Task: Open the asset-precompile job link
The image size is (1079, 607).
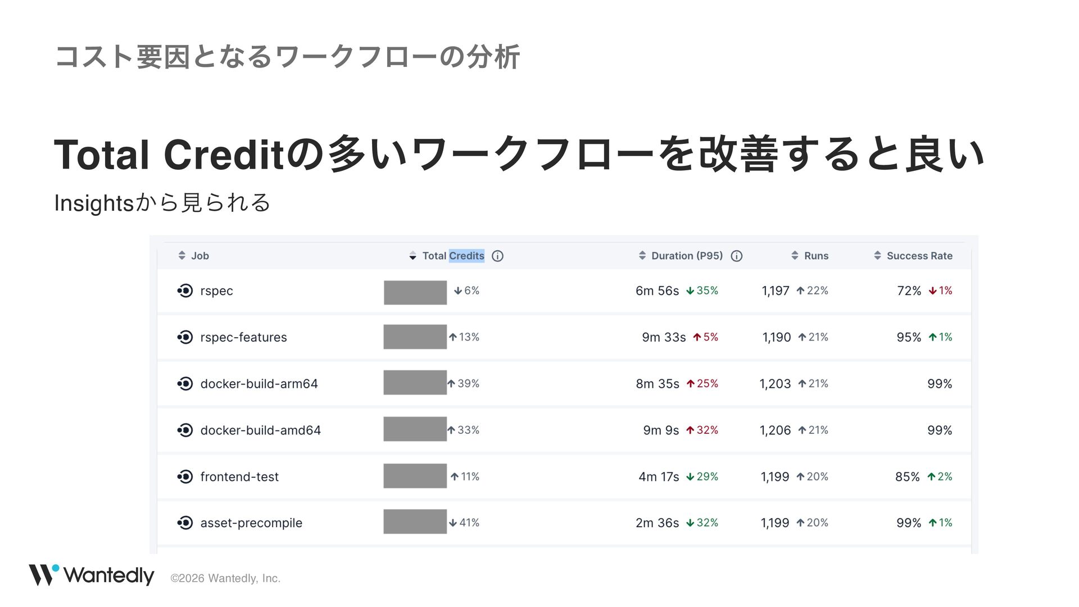Action: tap(251, 523)
